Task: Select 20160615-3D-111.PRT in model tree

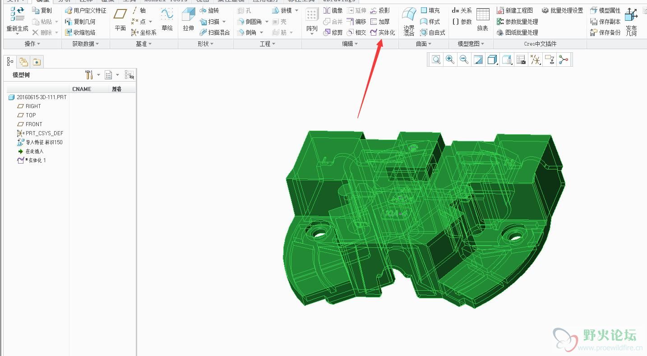Action: pyautogui.click(x=37, y=97)
